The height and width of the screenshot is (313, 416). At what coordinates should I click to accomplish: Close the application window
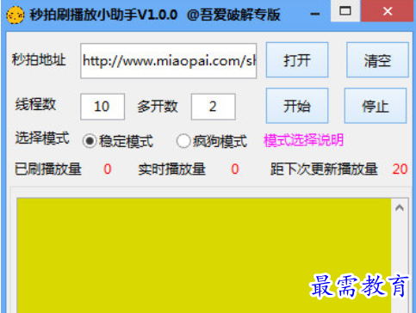point(388,11)
